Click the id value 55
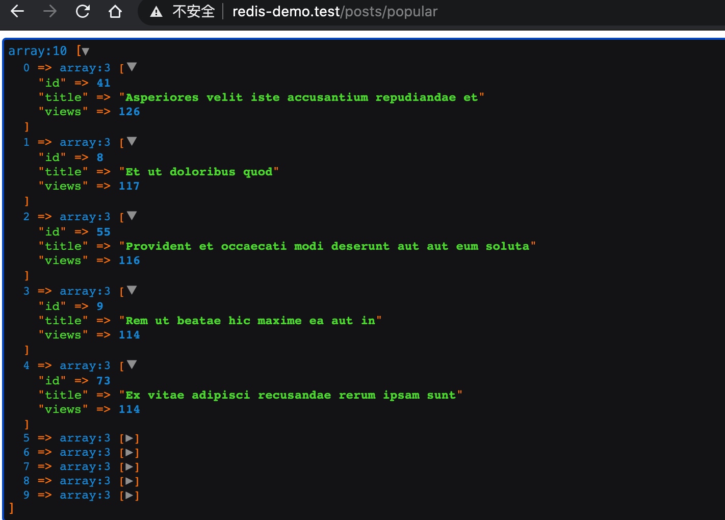 click(103, 231)
